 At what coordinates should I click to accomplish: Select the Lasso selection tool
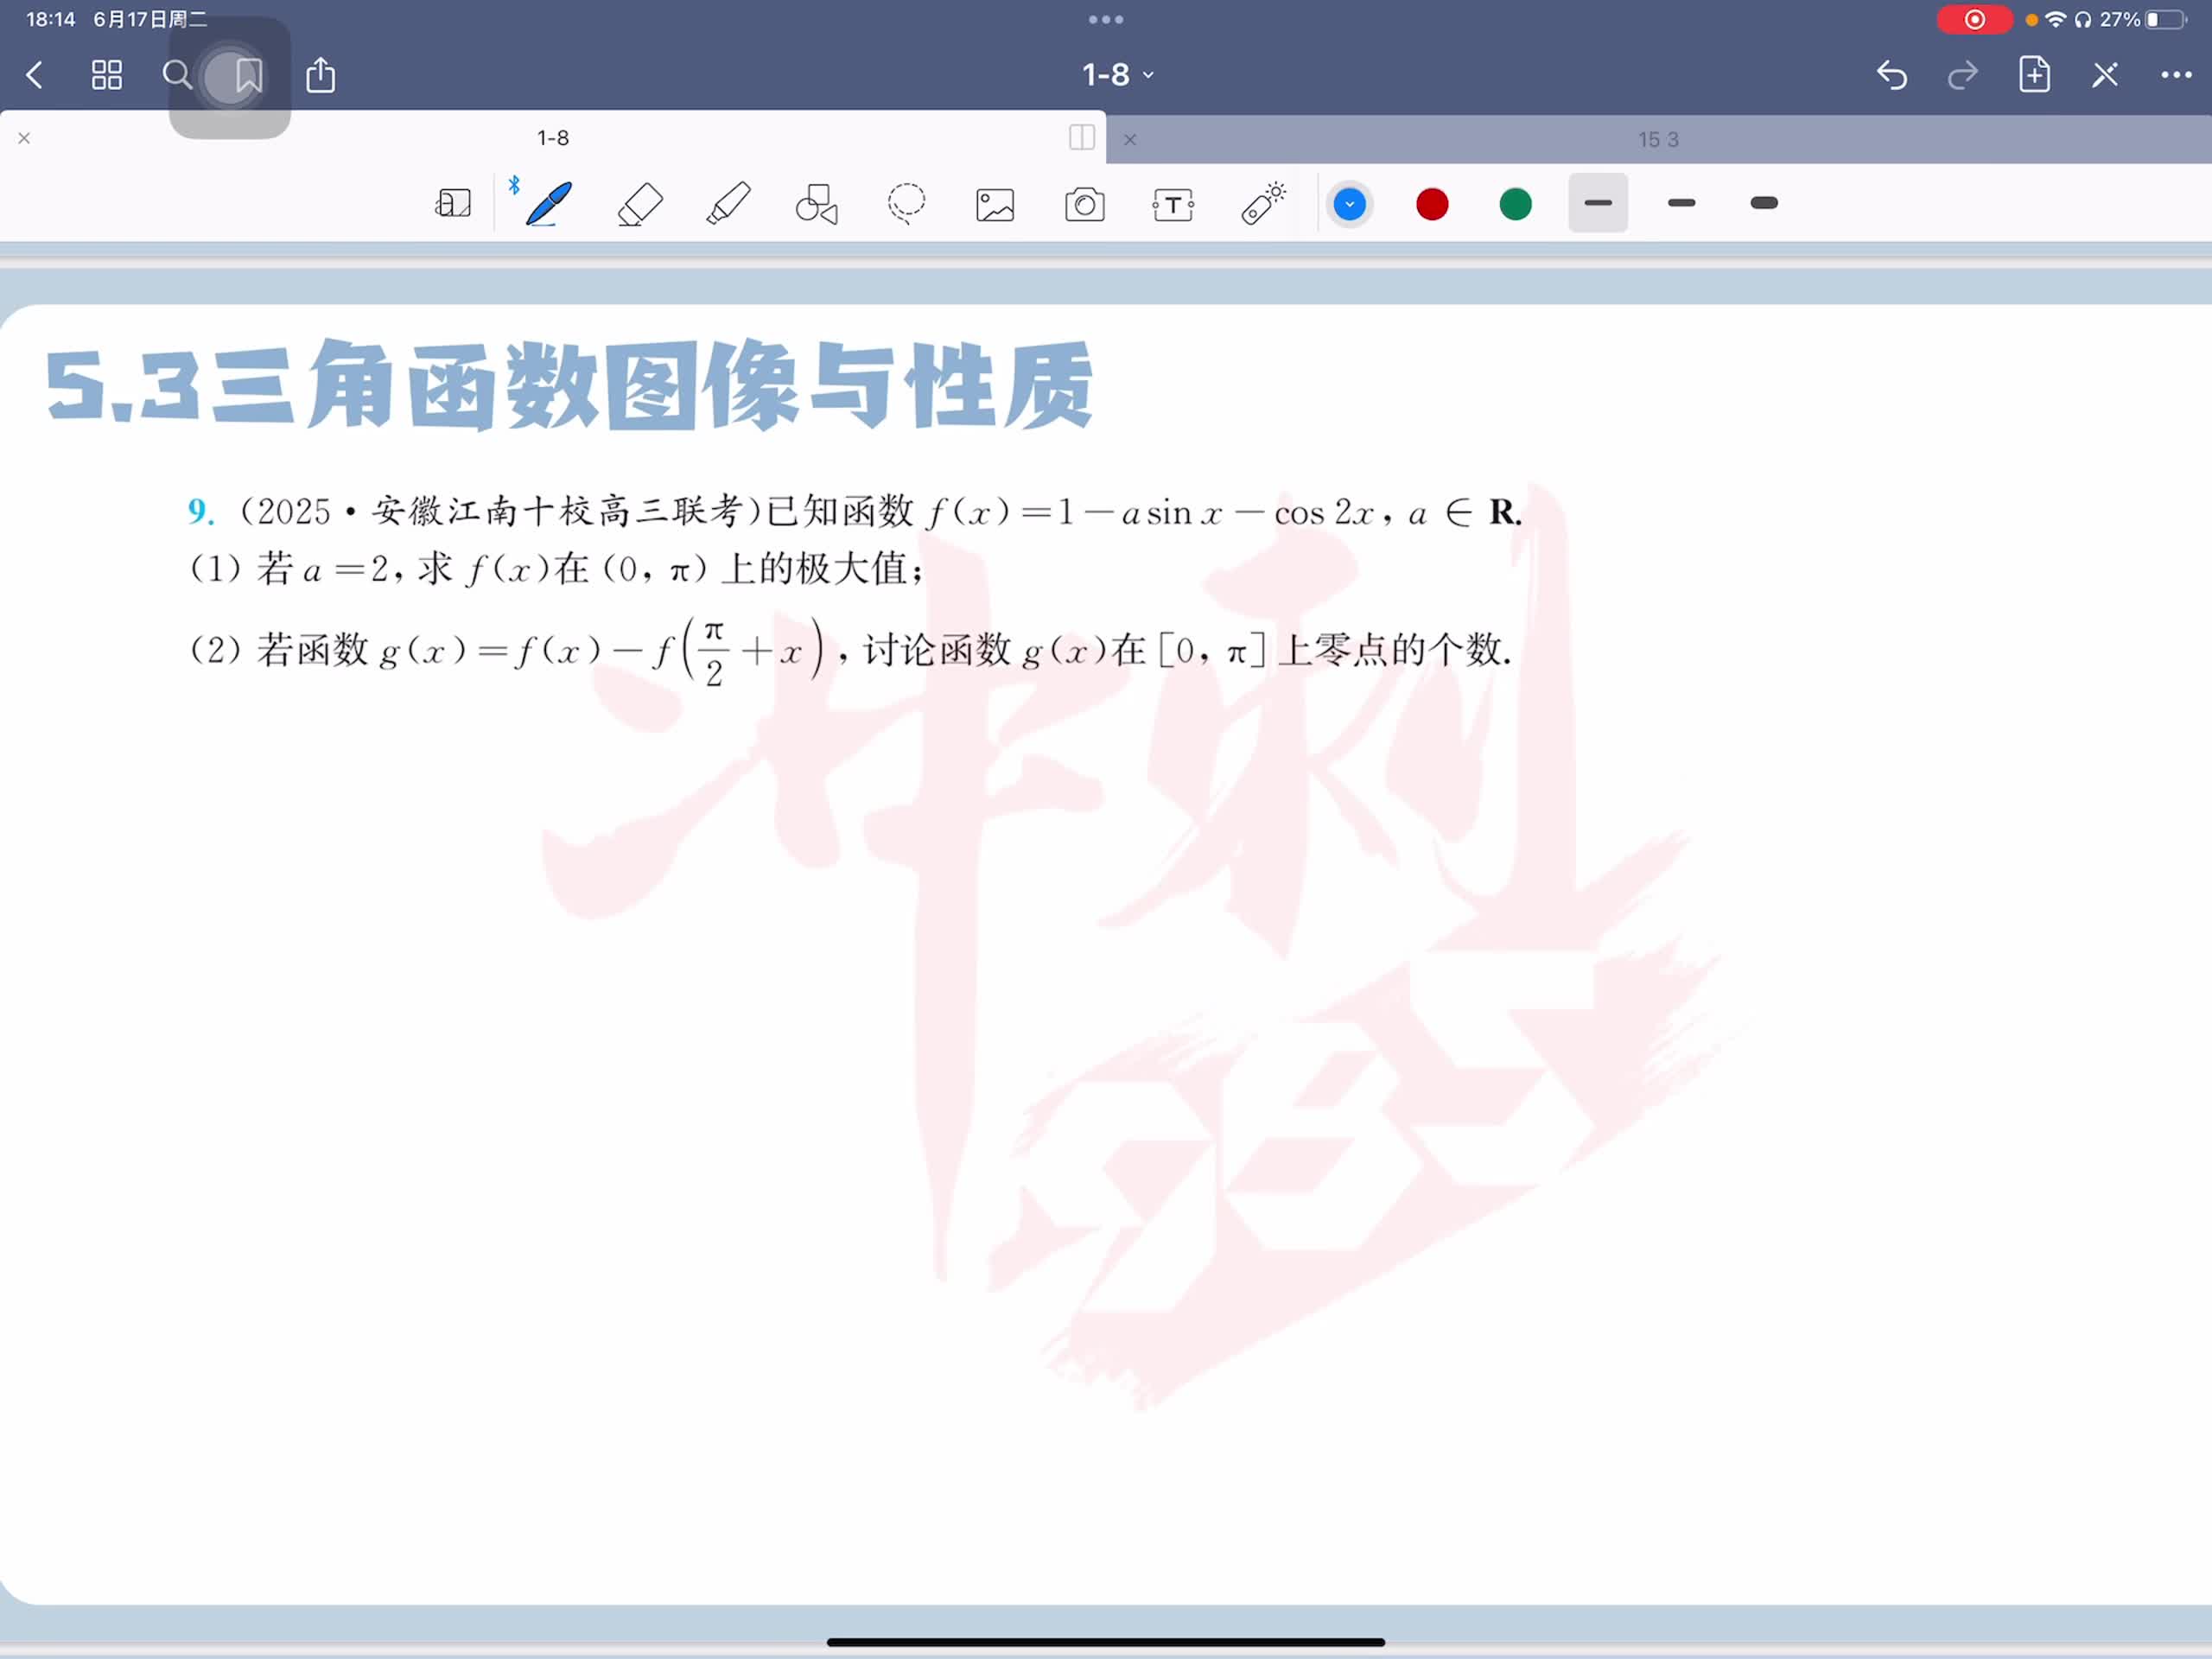[906, 204]
